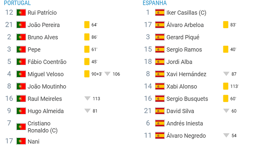Click the Spain flag next to Iker Casillas
This screenshot has width=253, height=150.
pyautogui.click(x=160, y=12)
